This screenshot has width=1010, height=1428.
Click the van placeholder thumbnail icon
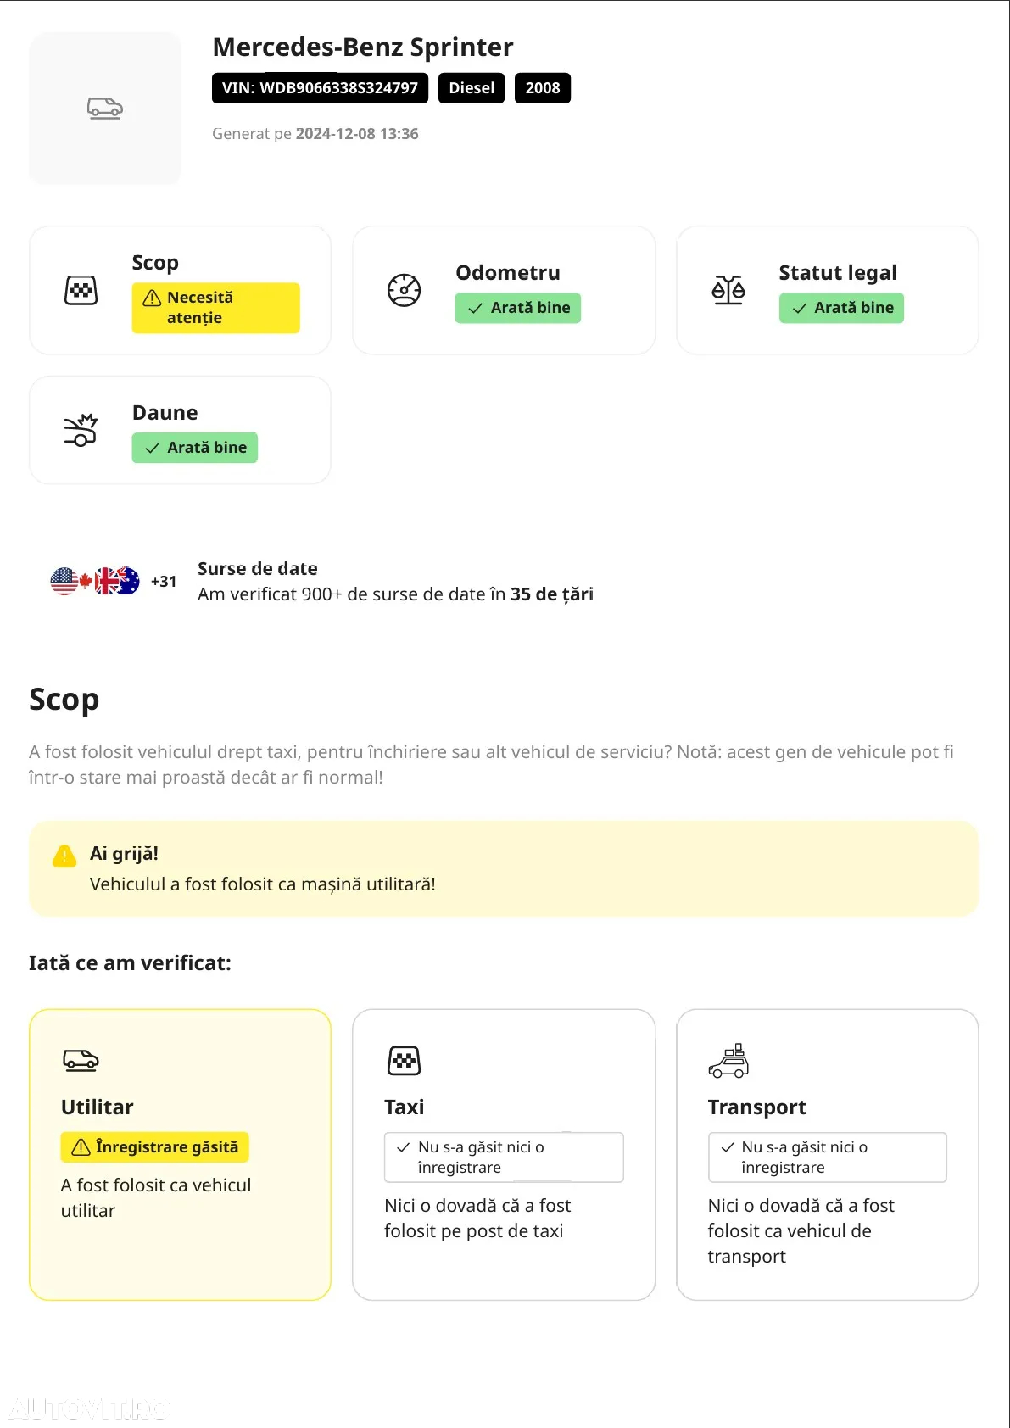pyautogui.click(x=105, y=109)
